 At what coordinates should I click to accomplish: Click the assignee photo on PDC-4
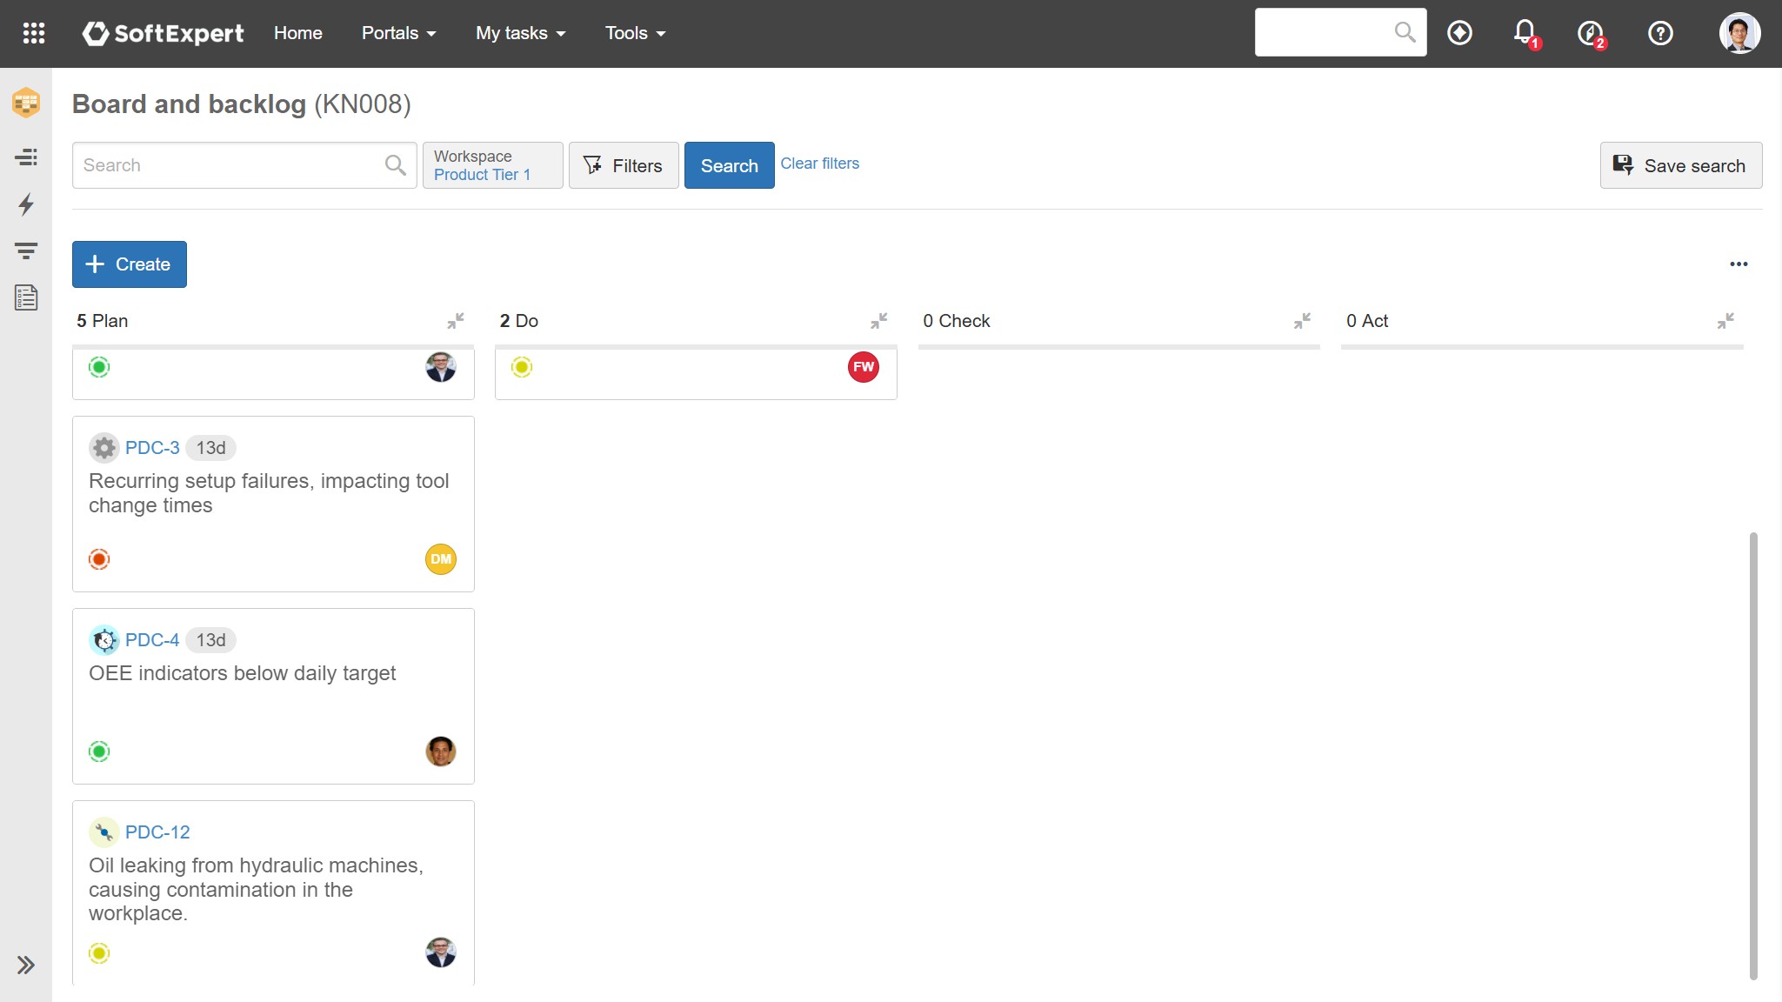[441, 751]
